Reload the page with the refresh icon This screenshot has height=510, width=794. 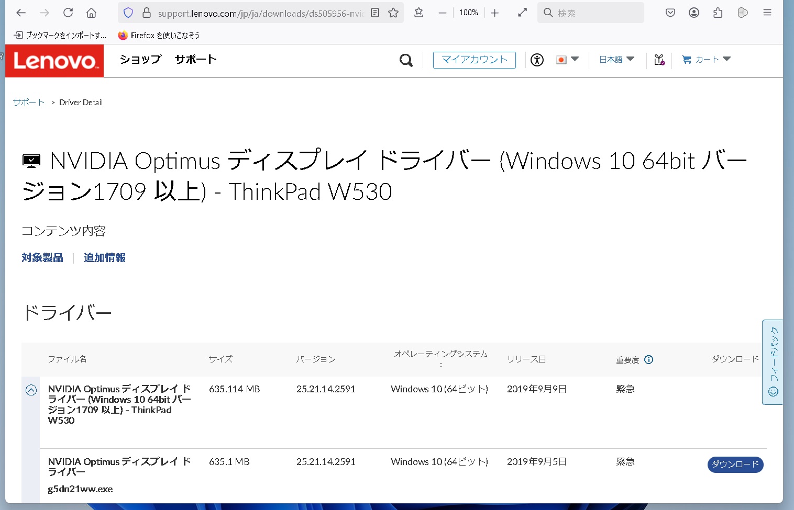click(x=68, y=13)
